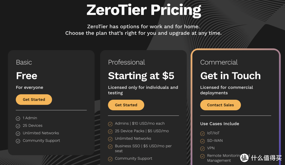The image size is (285, 165).
Task: Select the Professional plan heading
Action: [126, 62]
